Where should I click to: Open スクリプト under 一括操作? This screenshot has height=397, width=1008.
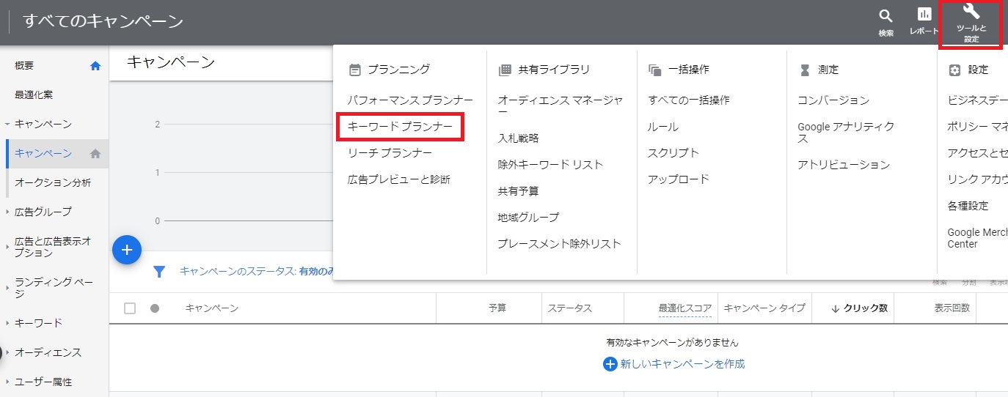pyautogui.click(x=673, y=152)
